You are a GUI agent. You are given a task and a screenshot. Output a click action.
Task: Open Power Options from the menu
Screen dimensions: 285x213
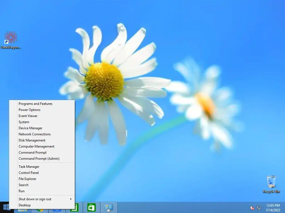42,110
